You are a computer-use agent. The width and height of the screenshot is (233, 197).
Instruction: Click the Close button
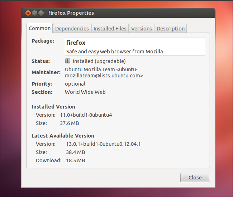[x=195, y=177]
